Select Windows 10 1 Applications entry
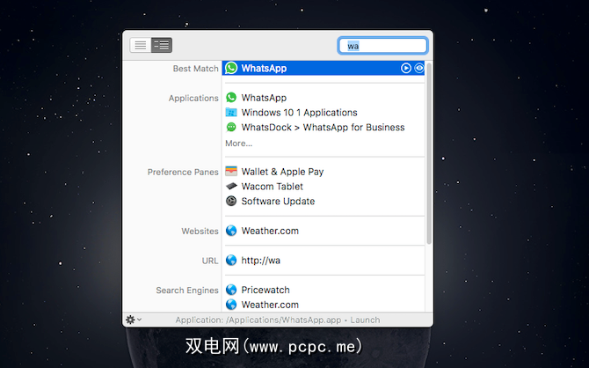This screenshot has height=368, width=589. 299,113
